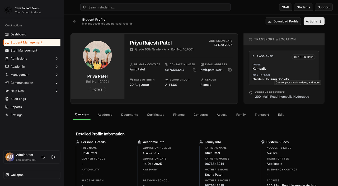
Task: Switch to the Academic profile tab
Action: 105,115
